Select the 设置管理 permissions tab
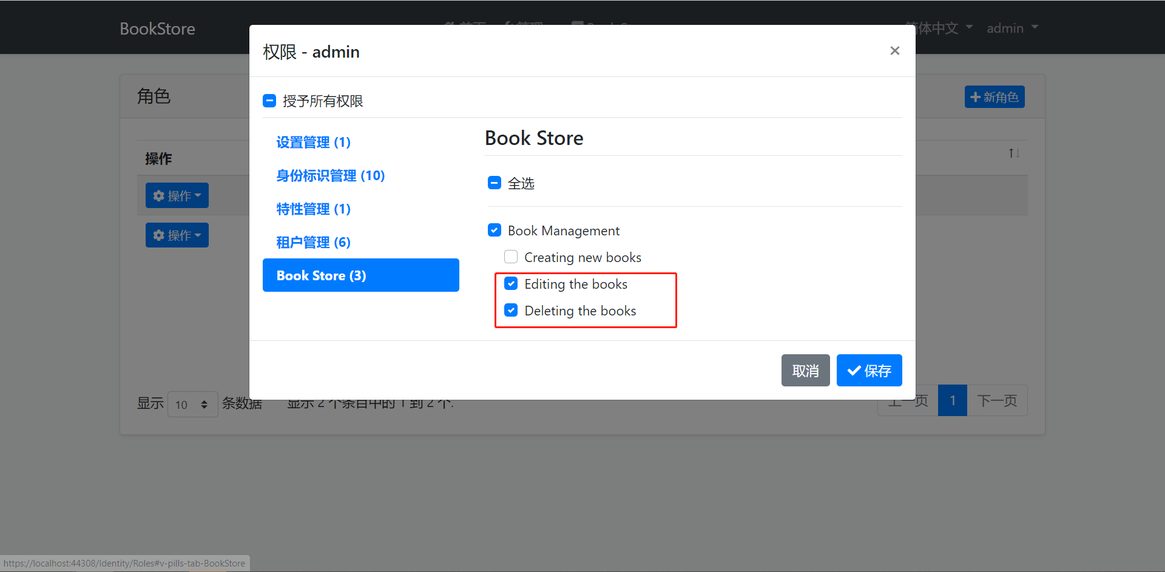 click(313, 142)
